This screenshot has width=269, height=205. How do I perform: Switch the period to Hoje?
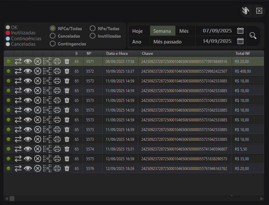coord(138,31)
